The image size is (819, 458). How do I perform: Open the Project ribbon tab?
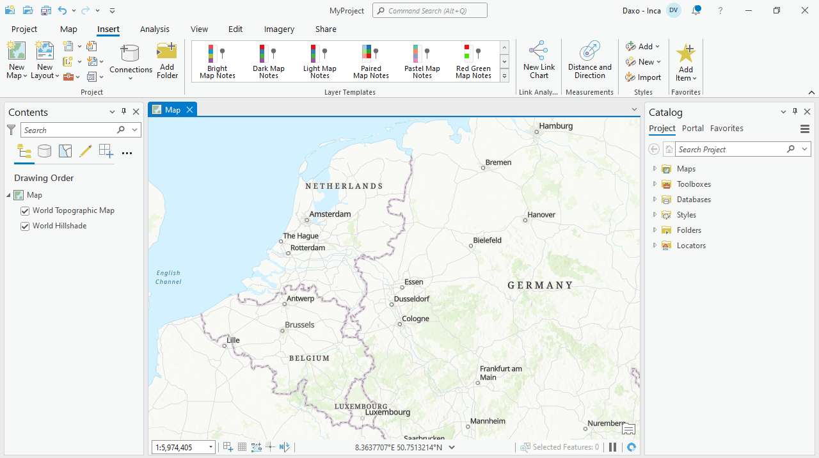24,29
